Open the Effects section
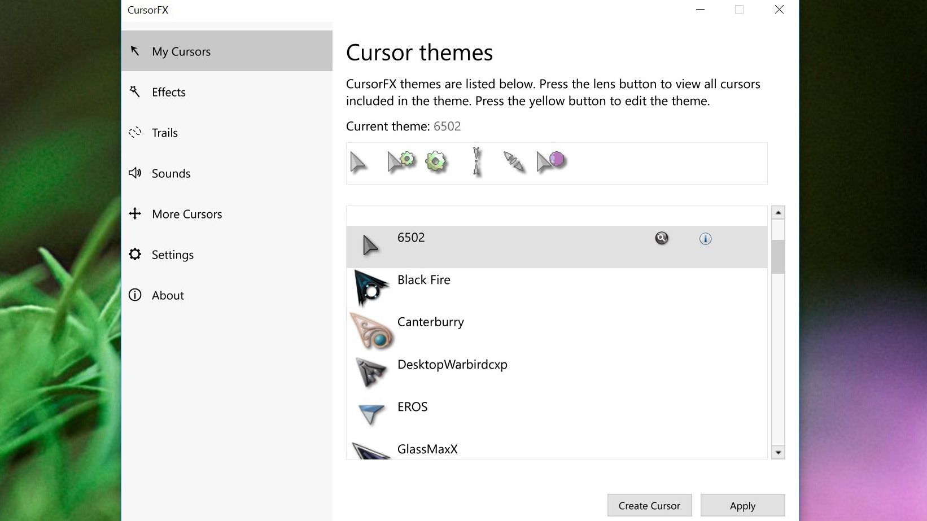The image size is (927, 521). point(226,91)
